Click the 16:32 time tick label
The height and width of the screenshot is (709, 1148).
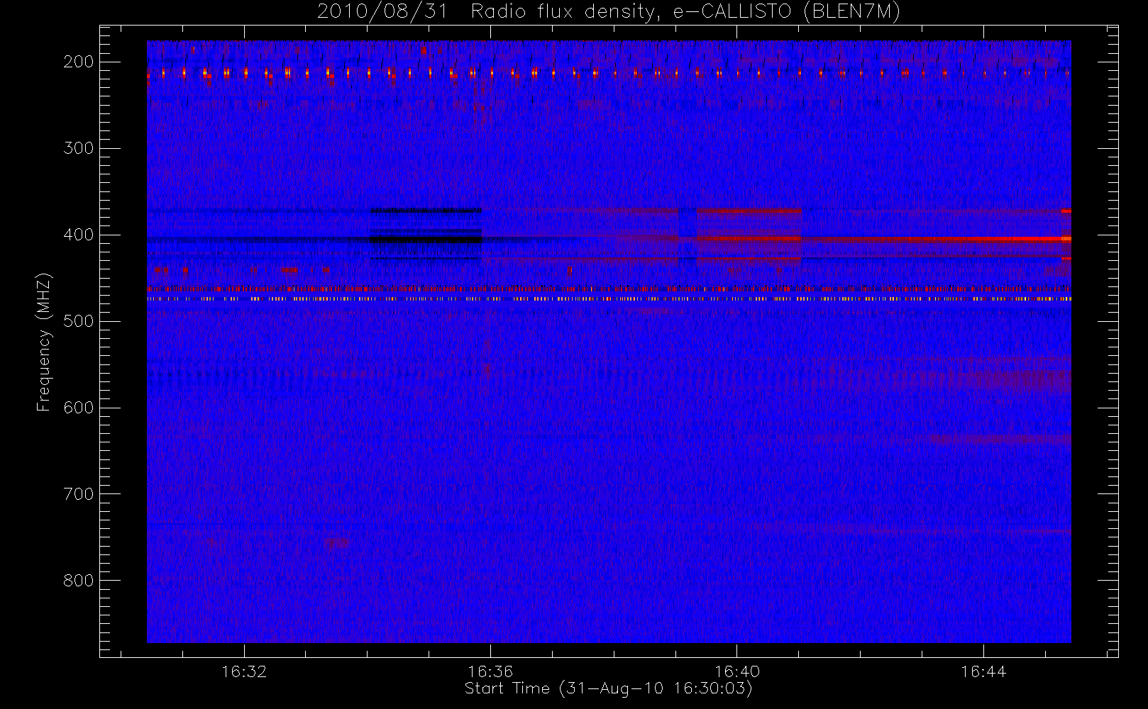pyautogui.click(x=244, y=671)
